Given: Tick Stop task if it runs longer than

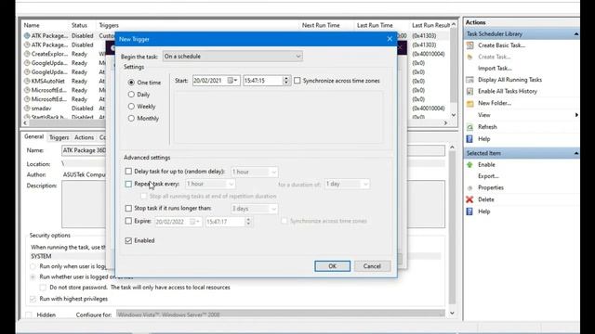Looking at the screenshot, I should coord(128,208).
